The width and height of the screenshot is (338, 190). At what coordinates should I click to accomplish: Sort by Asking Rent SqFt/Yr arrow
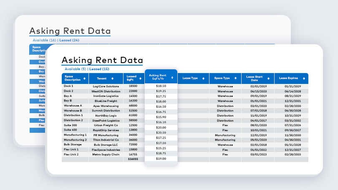(x=172, y=77)
